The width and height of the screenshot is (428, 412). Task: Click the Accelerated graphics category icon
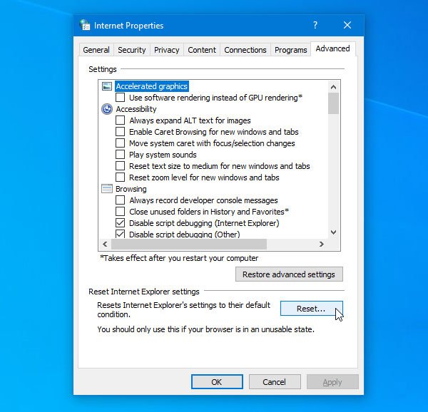click(x=107, y=86)
